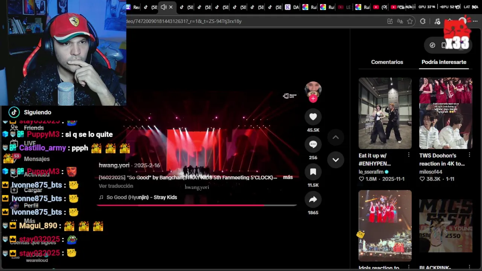Switch to the Comentarios tab
This screenshot has width=482, height=271.
[387, 62]
